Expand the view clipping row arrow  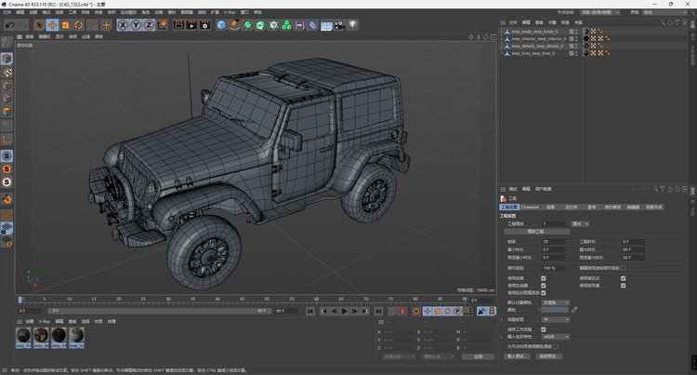pyautogui.click(x=502, y=320)
